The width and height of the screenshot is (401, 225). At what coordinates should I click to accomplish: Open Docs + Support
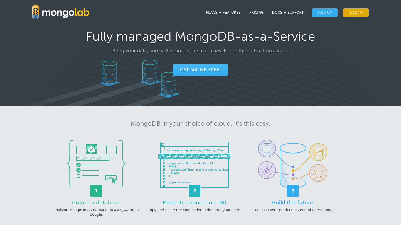pos(288,13)
